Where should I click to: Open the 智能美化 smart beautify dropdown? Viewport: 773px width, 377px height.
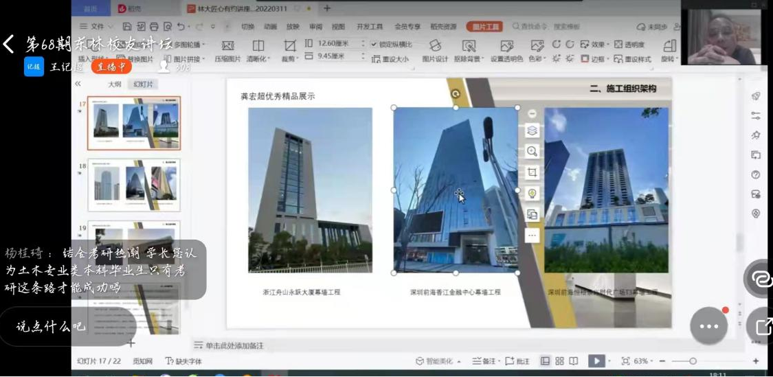coord(438,361)
